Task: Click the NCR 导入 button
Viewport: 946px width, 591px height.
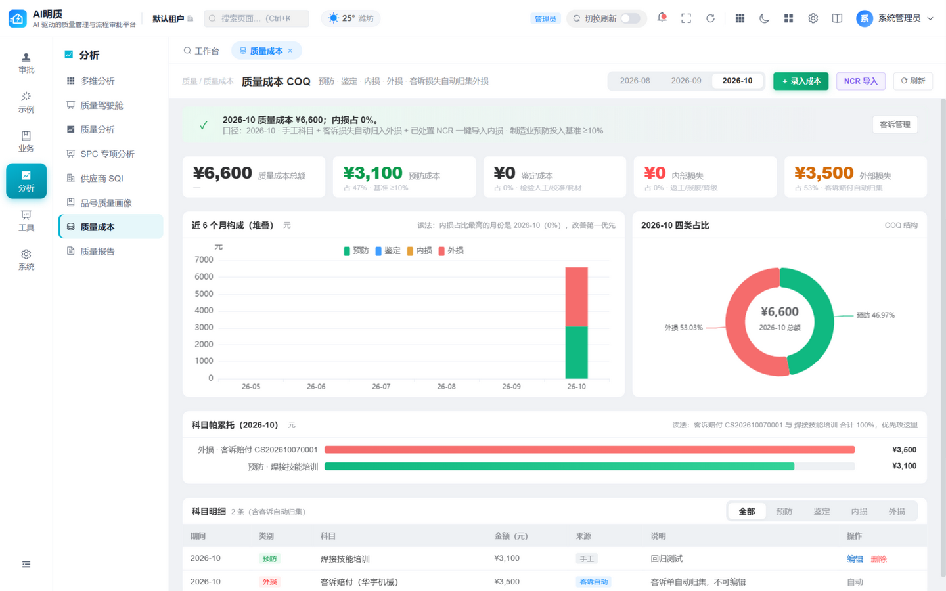Action: [x=861, y=81]
